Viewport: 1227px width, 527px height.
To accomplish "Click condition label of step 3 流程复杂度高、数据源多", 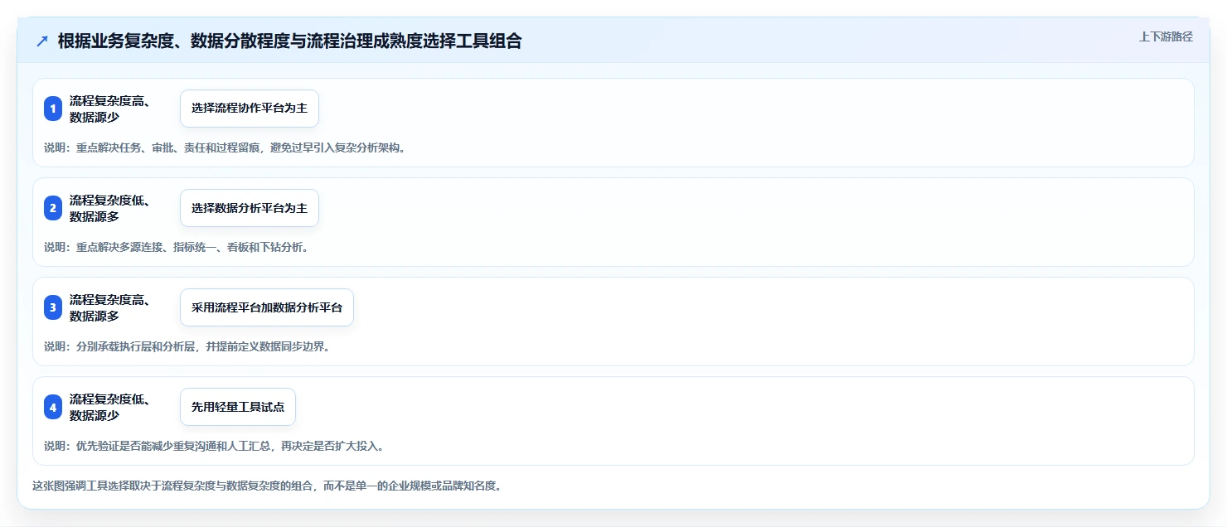I will (x=110, y=307).
